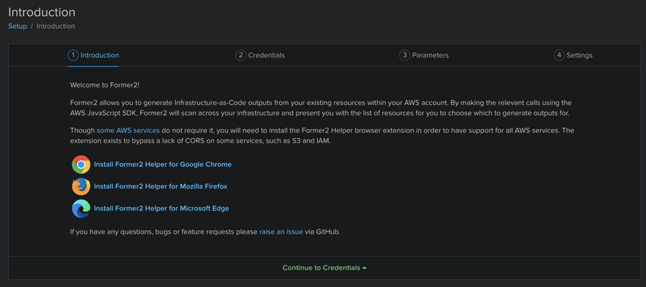This screenshot has height=287, width=646.
Task: Select the step 4 number circle
Action: tap(559, 55)
